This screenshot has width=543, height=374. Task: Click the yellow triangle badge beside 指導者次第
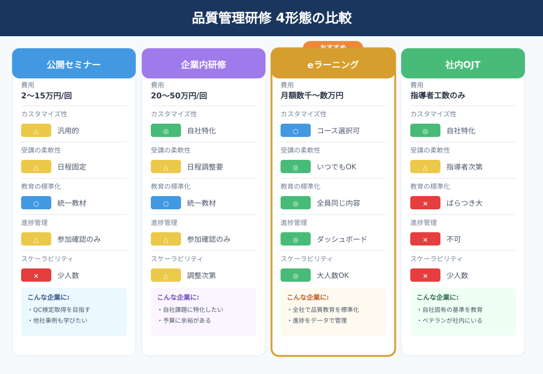[425, 166]
